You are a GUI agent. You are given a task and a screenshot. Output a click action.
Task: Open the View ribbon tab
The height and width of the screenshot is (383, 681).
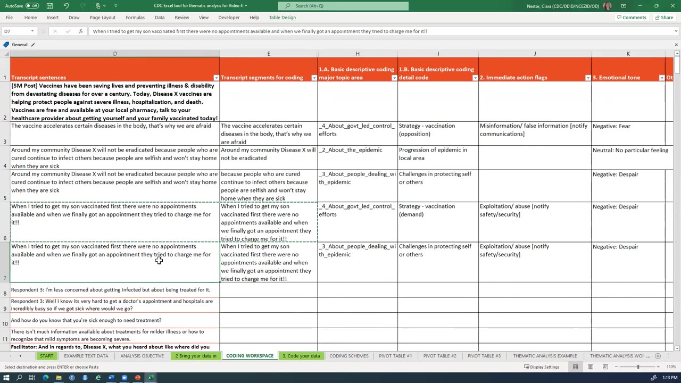[204, 18]
